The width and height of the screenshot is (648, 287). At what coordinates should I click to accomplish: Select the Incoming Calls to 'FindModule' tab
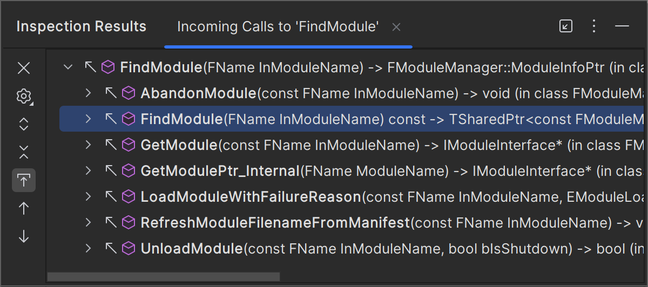(x=278, y=26)
